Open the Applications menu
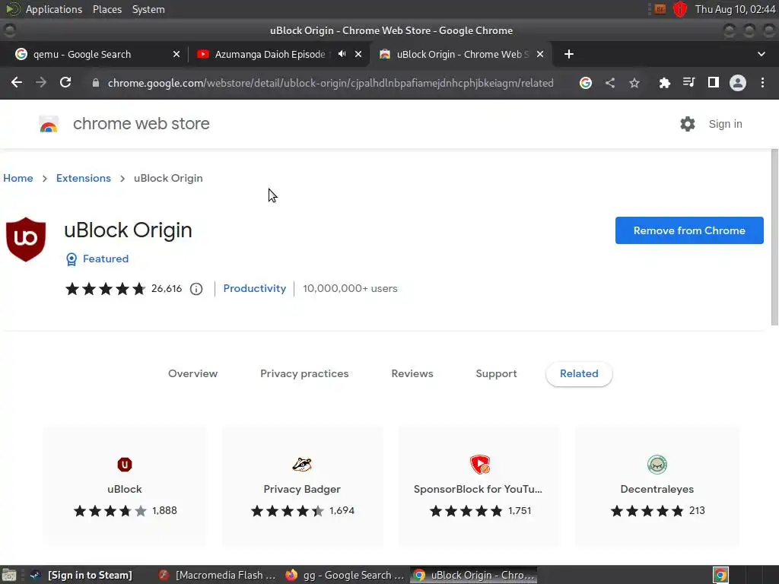779x584 pixels. click(x=54, y=9)
